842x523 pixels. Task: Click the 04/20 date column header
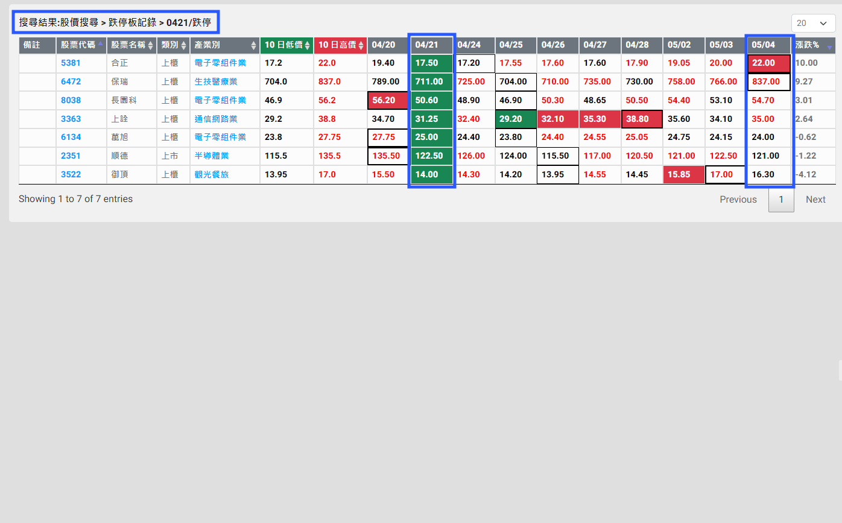tap(388, 45)
